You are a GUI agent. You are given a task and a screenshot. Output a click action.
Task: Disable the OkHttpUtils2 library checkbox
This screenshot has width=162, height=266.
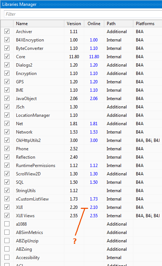point(7,140)
